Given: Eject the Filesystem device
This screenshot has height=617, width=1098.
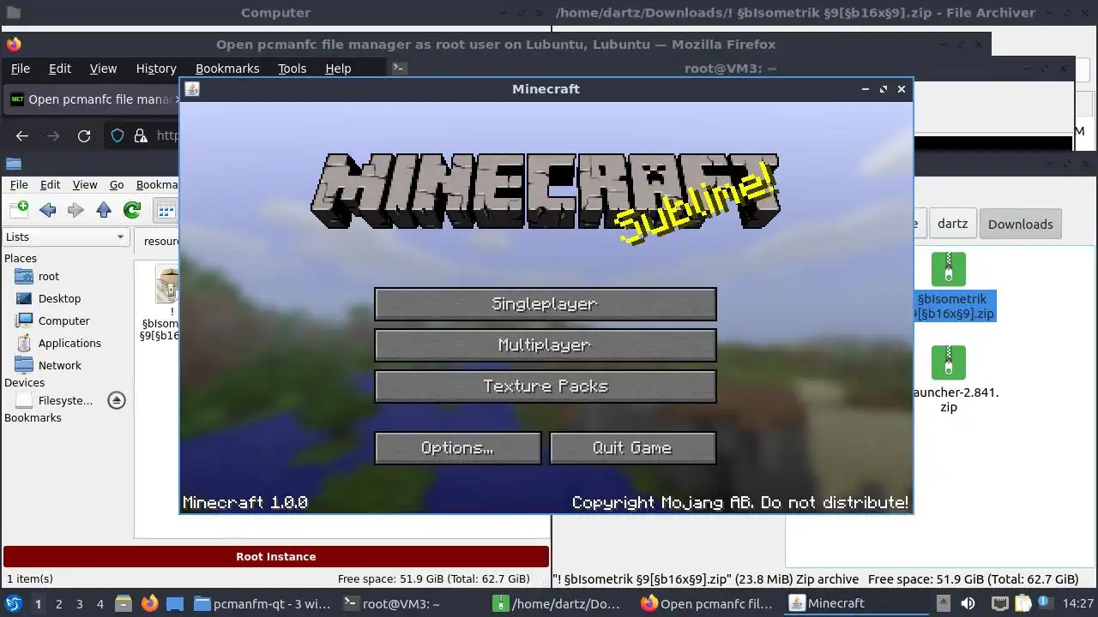Looking at the screenshot, I should pos(117,401).
